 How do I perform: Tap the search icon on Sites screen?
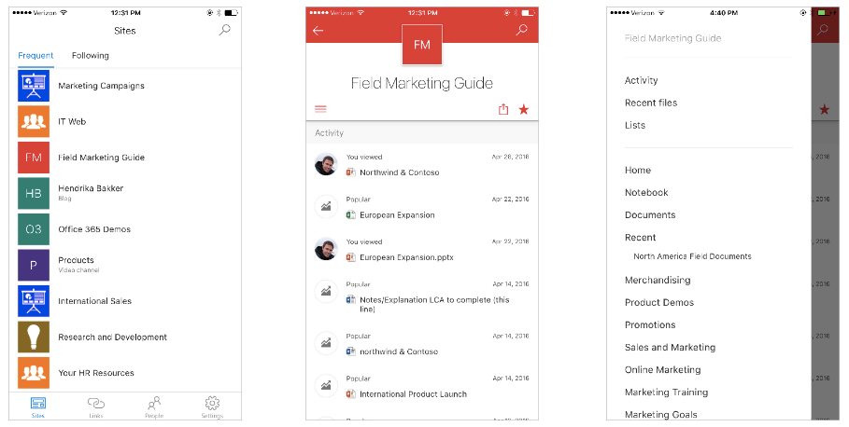(x=224, y=31)
